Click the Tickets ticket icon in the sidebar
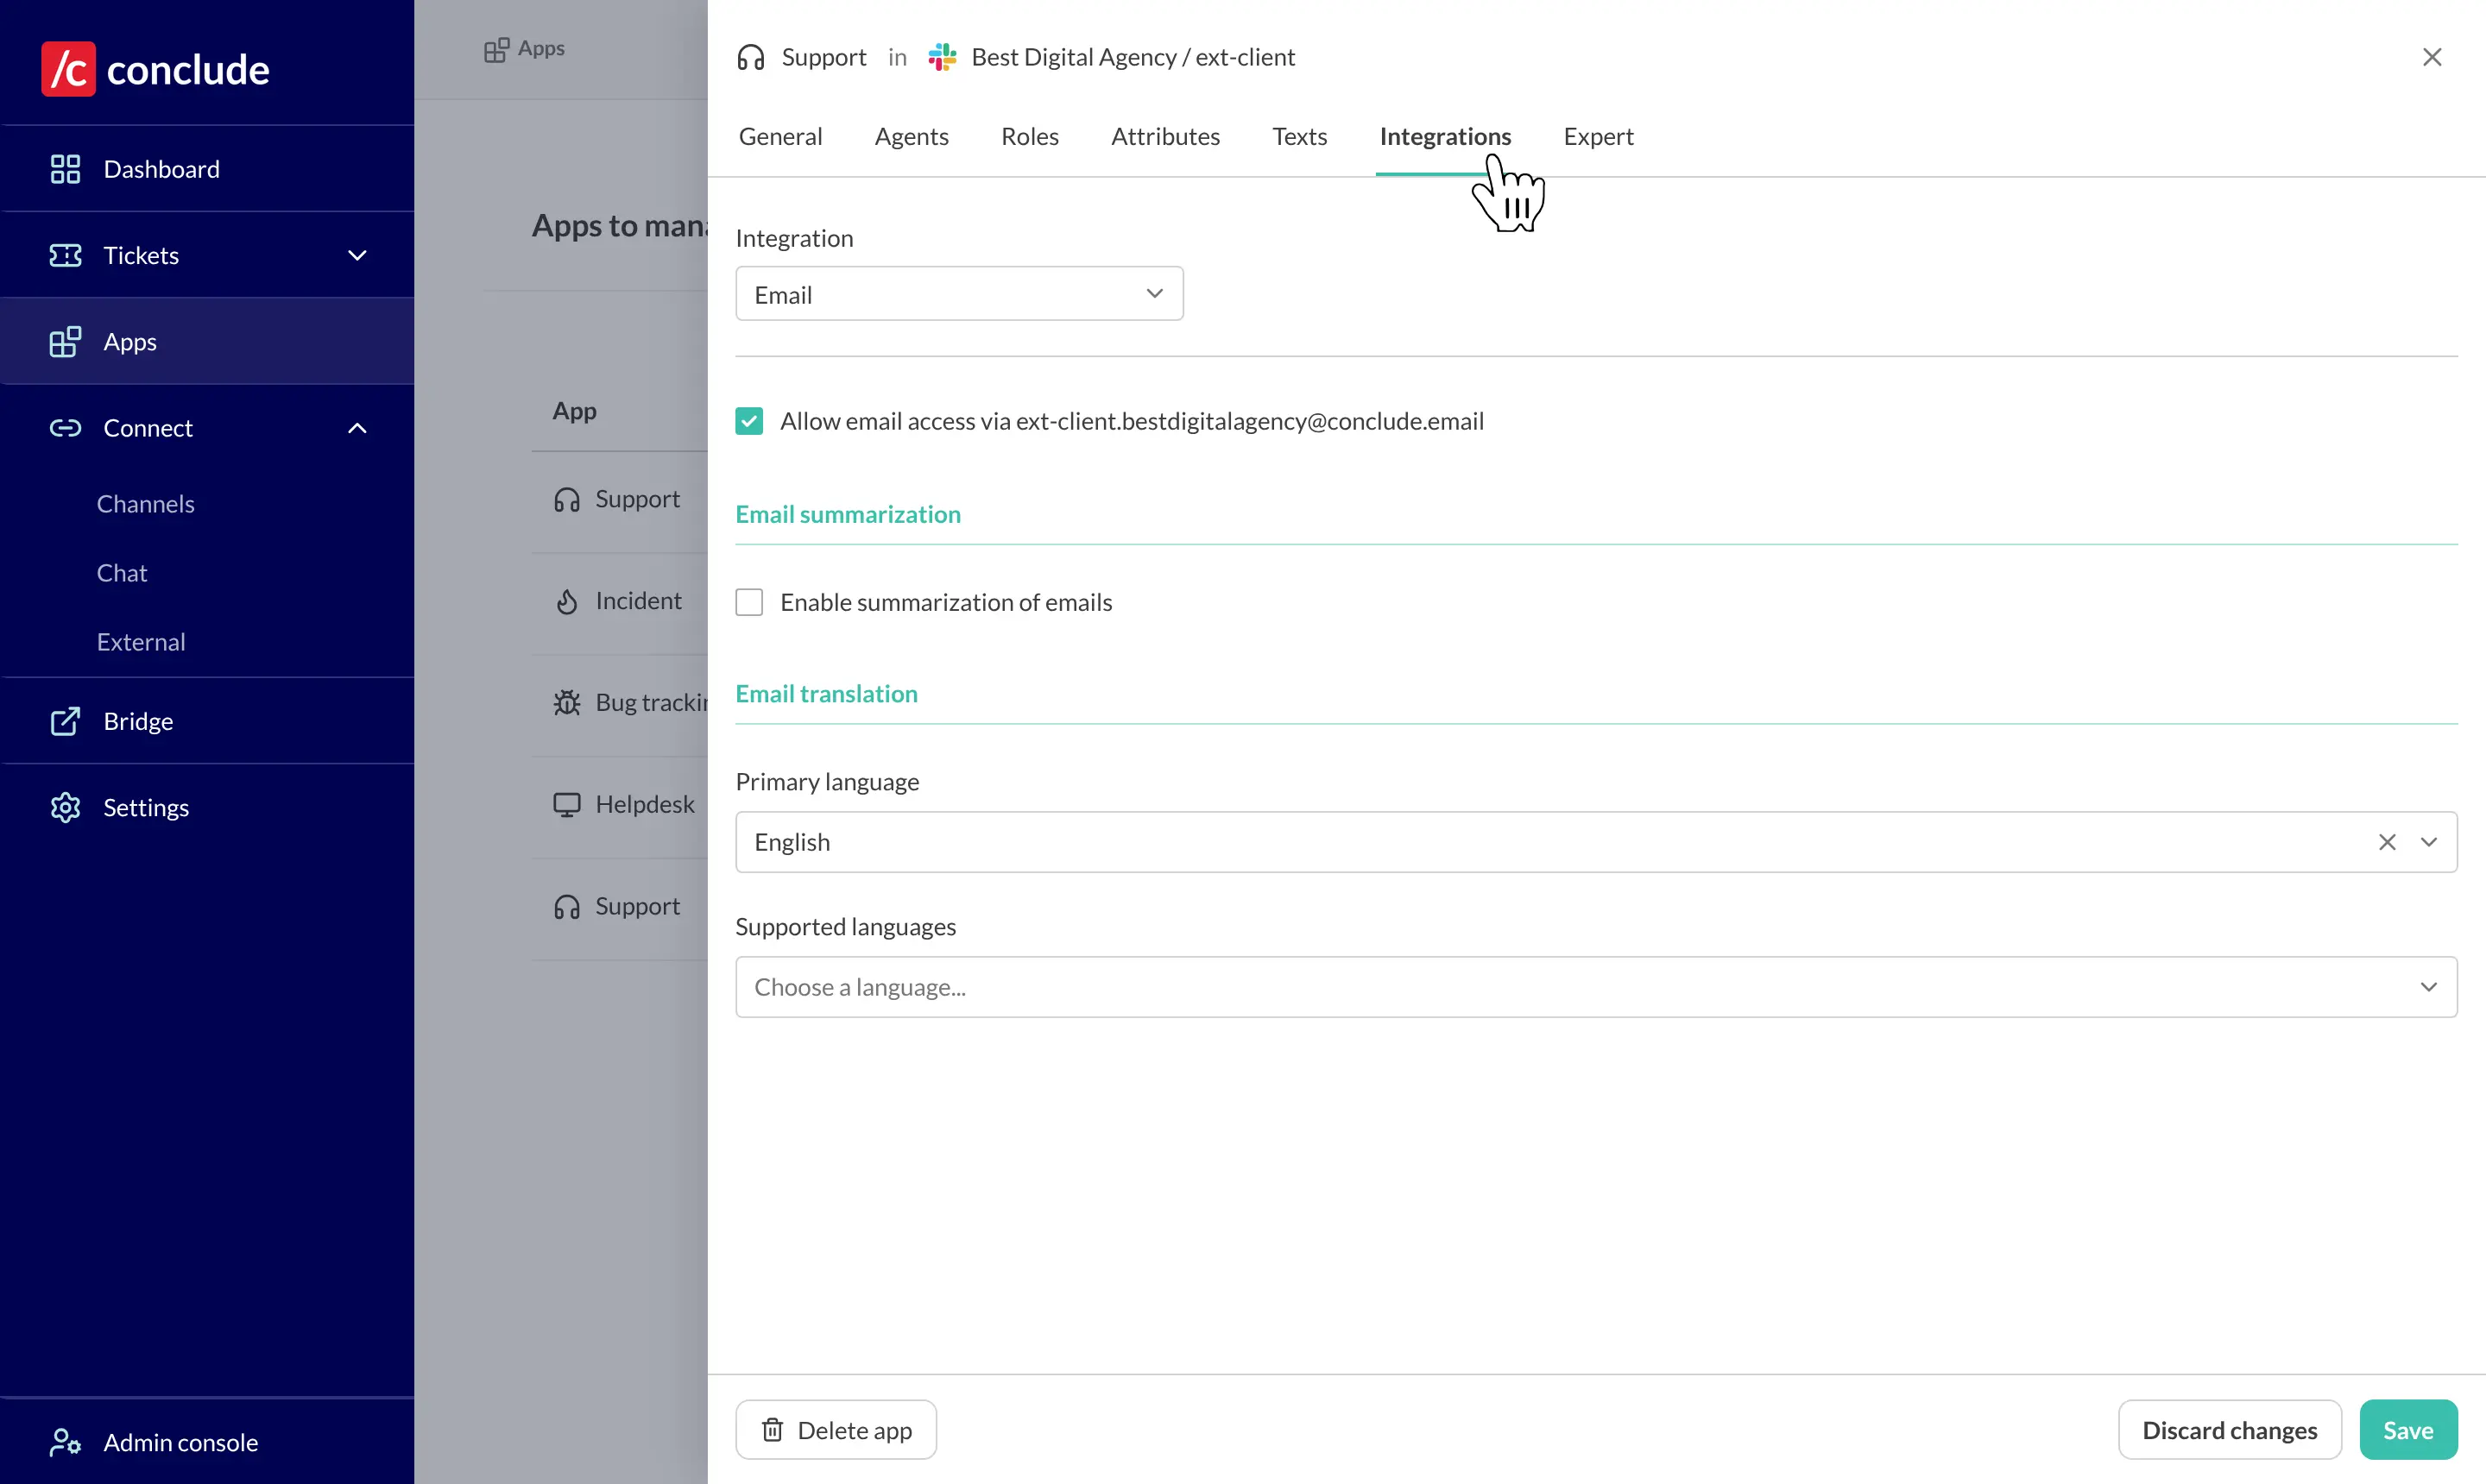The image size is (2486, 1484). 65,255
